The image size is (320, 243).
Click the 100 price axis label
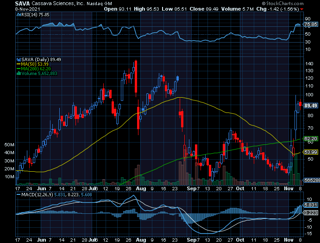click(309, 95)
